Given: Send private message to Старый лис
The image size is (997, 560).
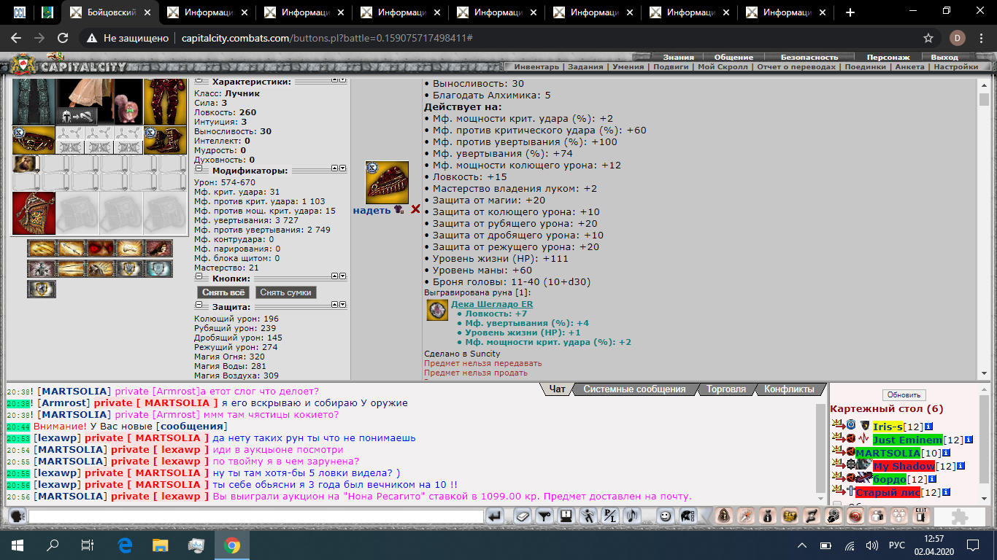Looking at the screenshot, I should pos(839,491).
